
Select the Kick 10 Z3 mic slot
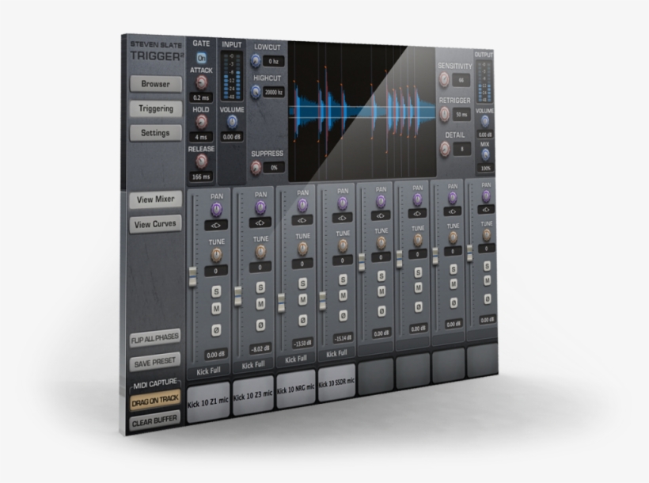click(x=252, y=395)
